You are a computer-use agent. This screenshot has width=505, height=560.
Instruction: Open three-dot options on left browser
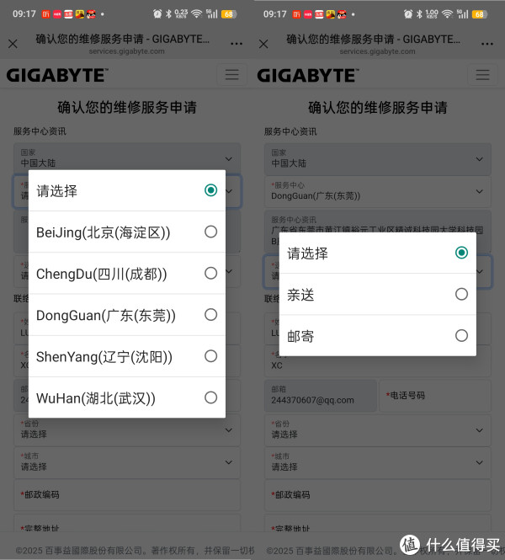pyautogui.click(x=237, y=44)
